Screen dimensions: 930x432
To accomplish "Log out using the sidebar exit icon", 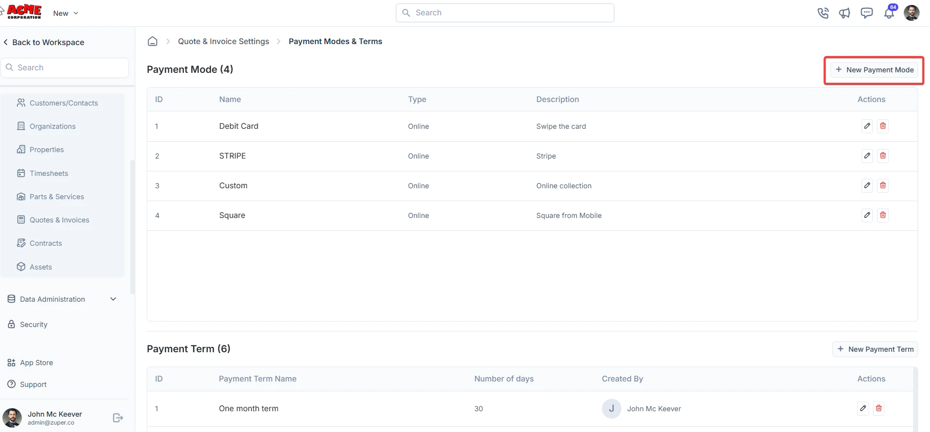I will pyautogui.click(x=118, y=418).
